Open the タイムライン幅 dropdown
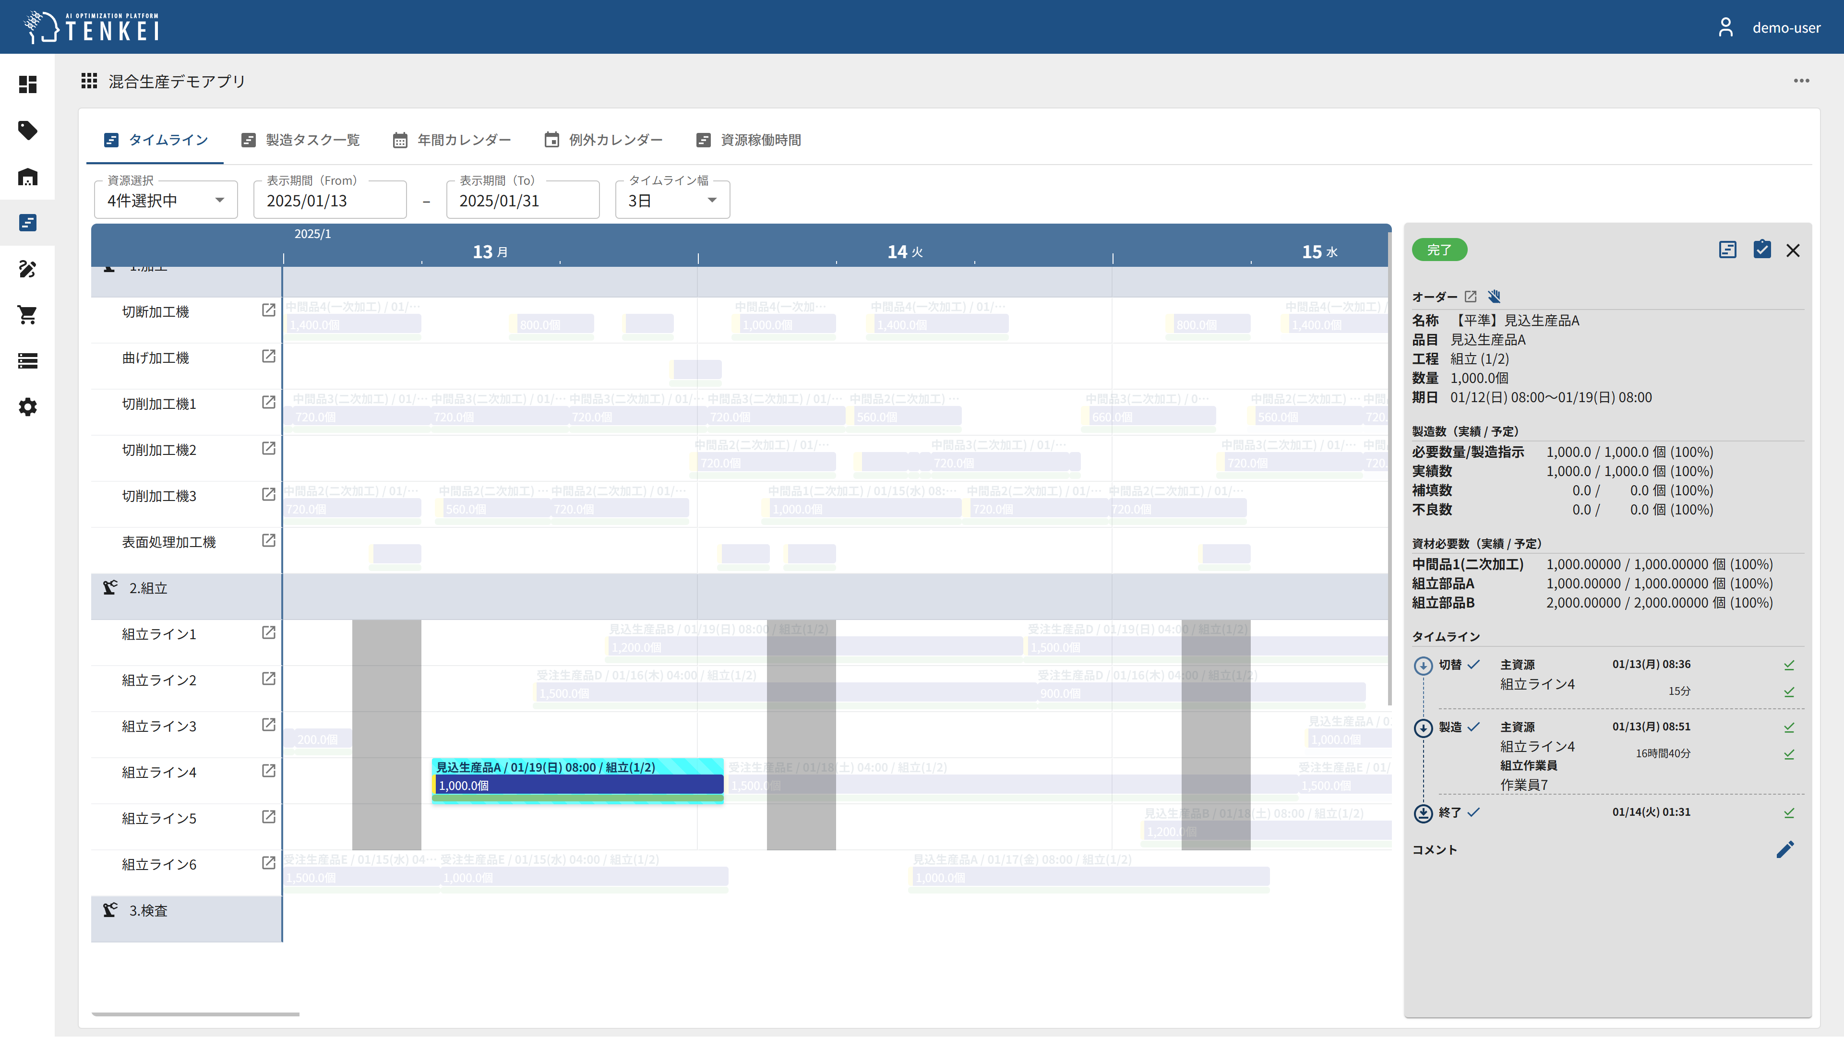This screenshot has width=1844, height=1037. (672, 201)
